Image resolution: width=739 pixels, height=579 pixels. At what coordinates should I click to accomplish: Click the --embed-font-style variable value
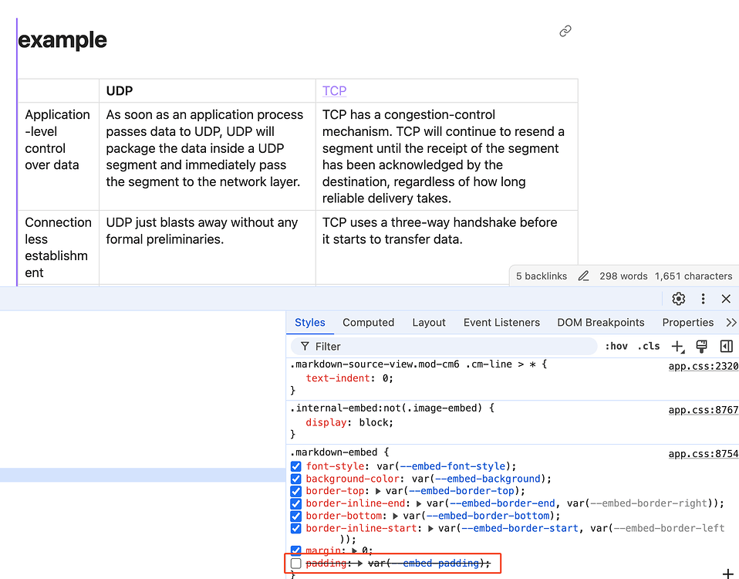(x=451, y=466)
